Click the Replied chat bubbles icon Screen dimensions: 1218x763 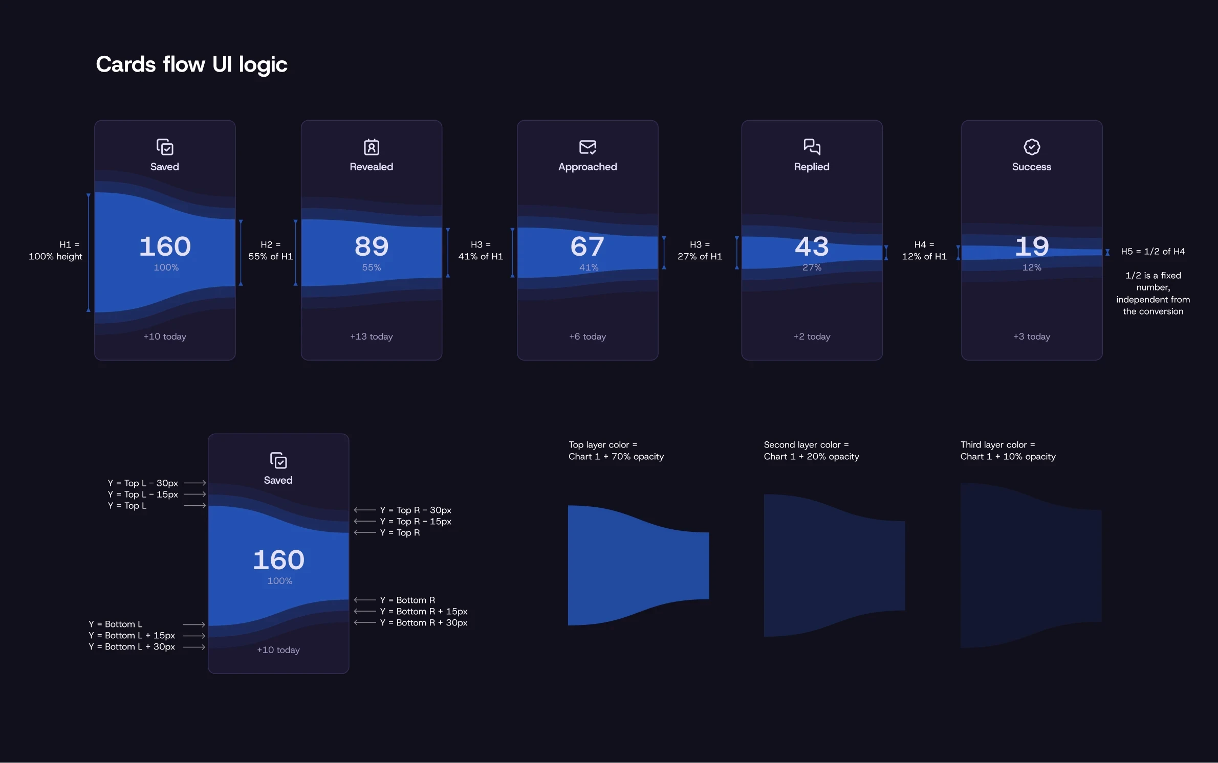pos(812,147)
